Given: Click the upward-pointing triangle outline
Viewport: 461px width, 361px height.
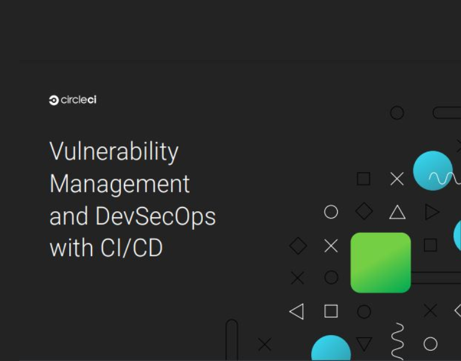Looking at the screenshot, I should coord(397,212).
